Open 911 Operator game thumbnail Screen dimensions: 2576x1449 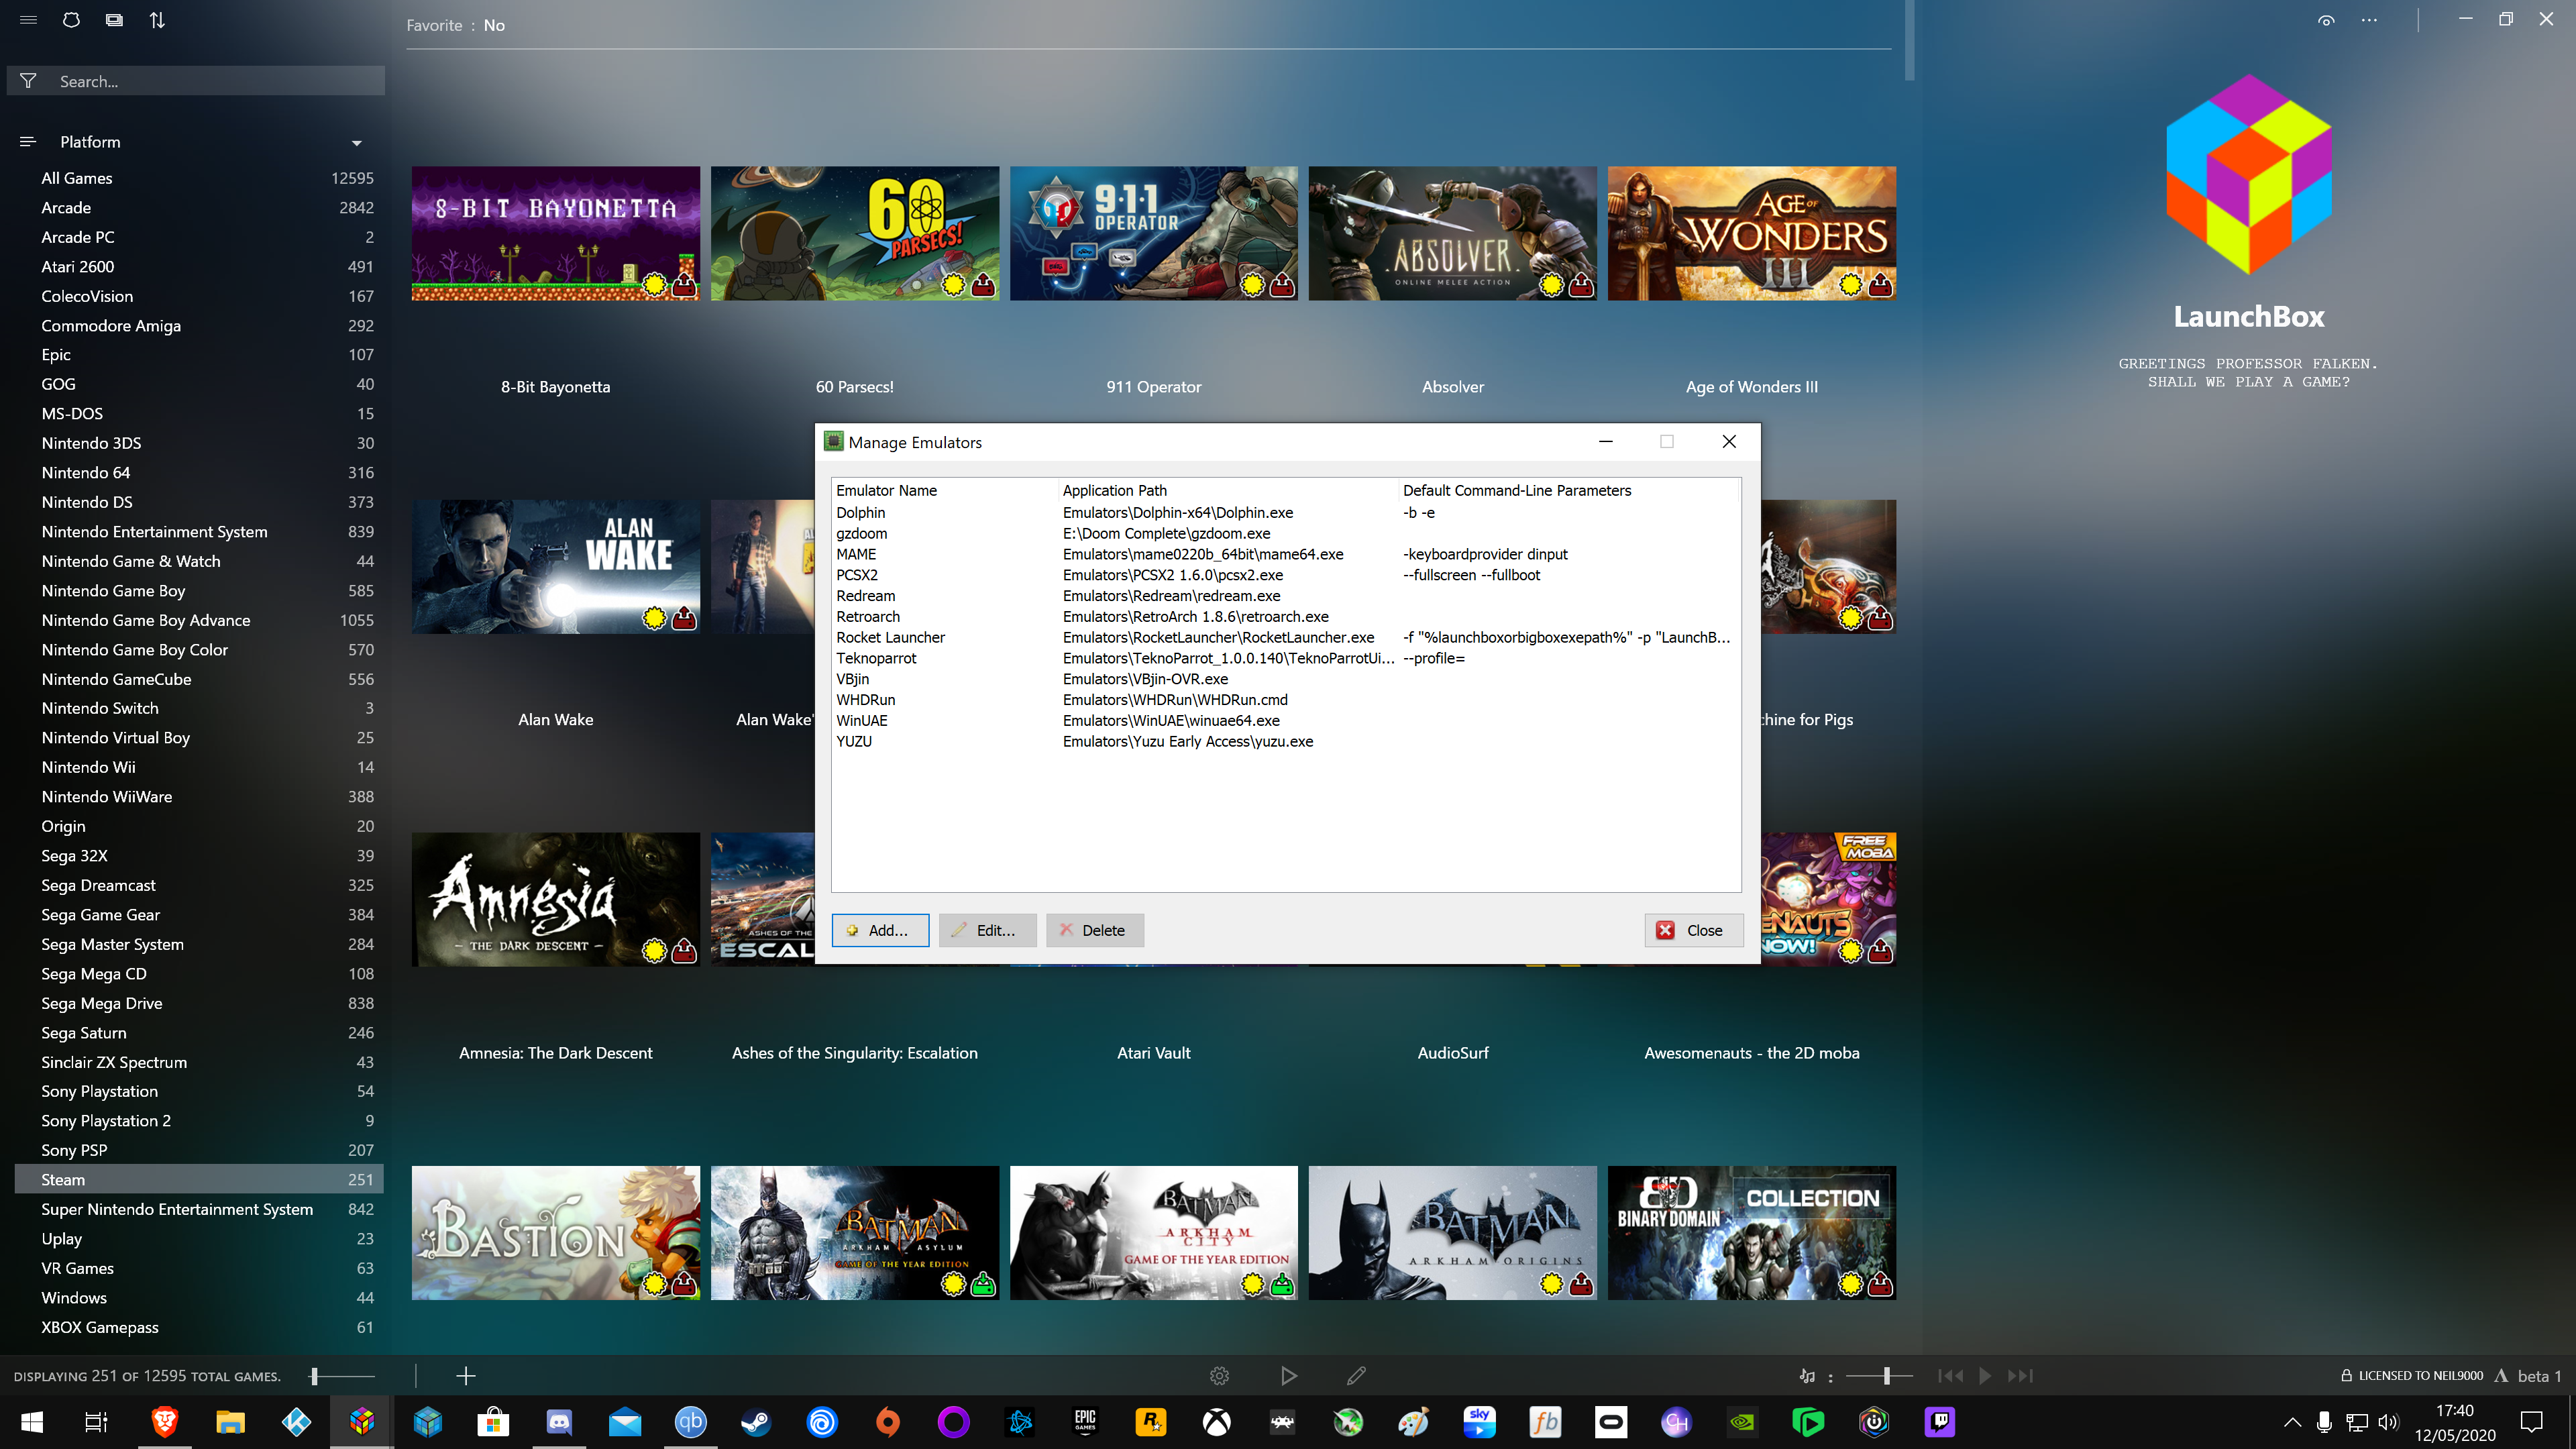pos(1154,233)
